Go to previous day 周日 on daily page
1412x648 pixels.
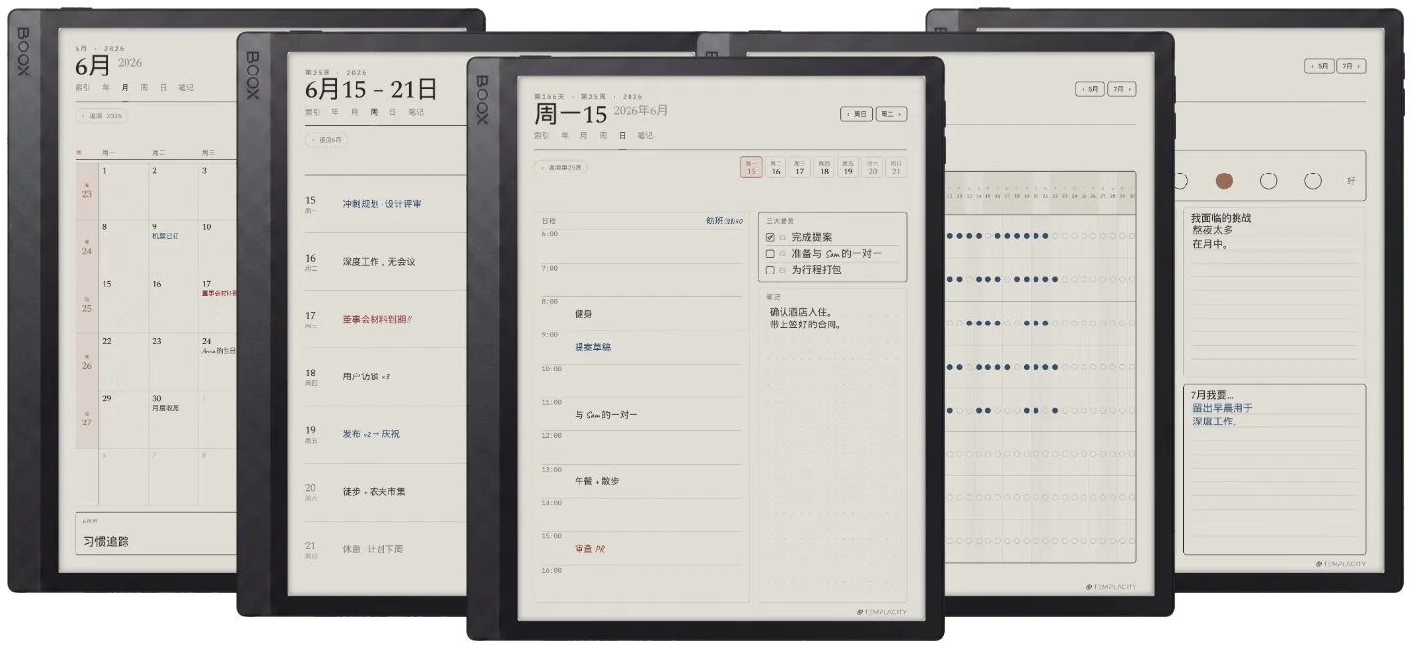pyautogui.click(x=857, y=114)
